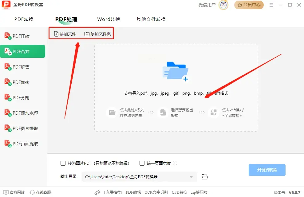Click the 选择想要输出格式 step icon

[163, 112]
